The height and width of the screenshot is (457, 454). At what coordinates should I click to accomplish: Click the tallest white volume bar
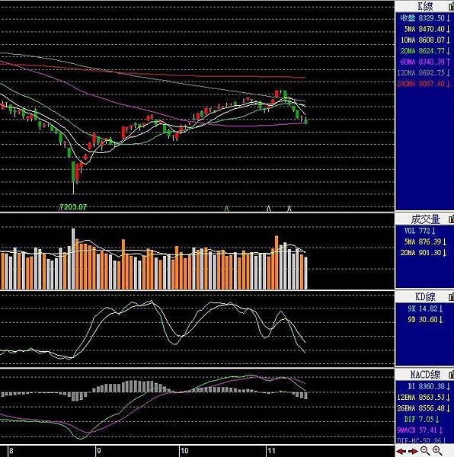tap(73, 259)
